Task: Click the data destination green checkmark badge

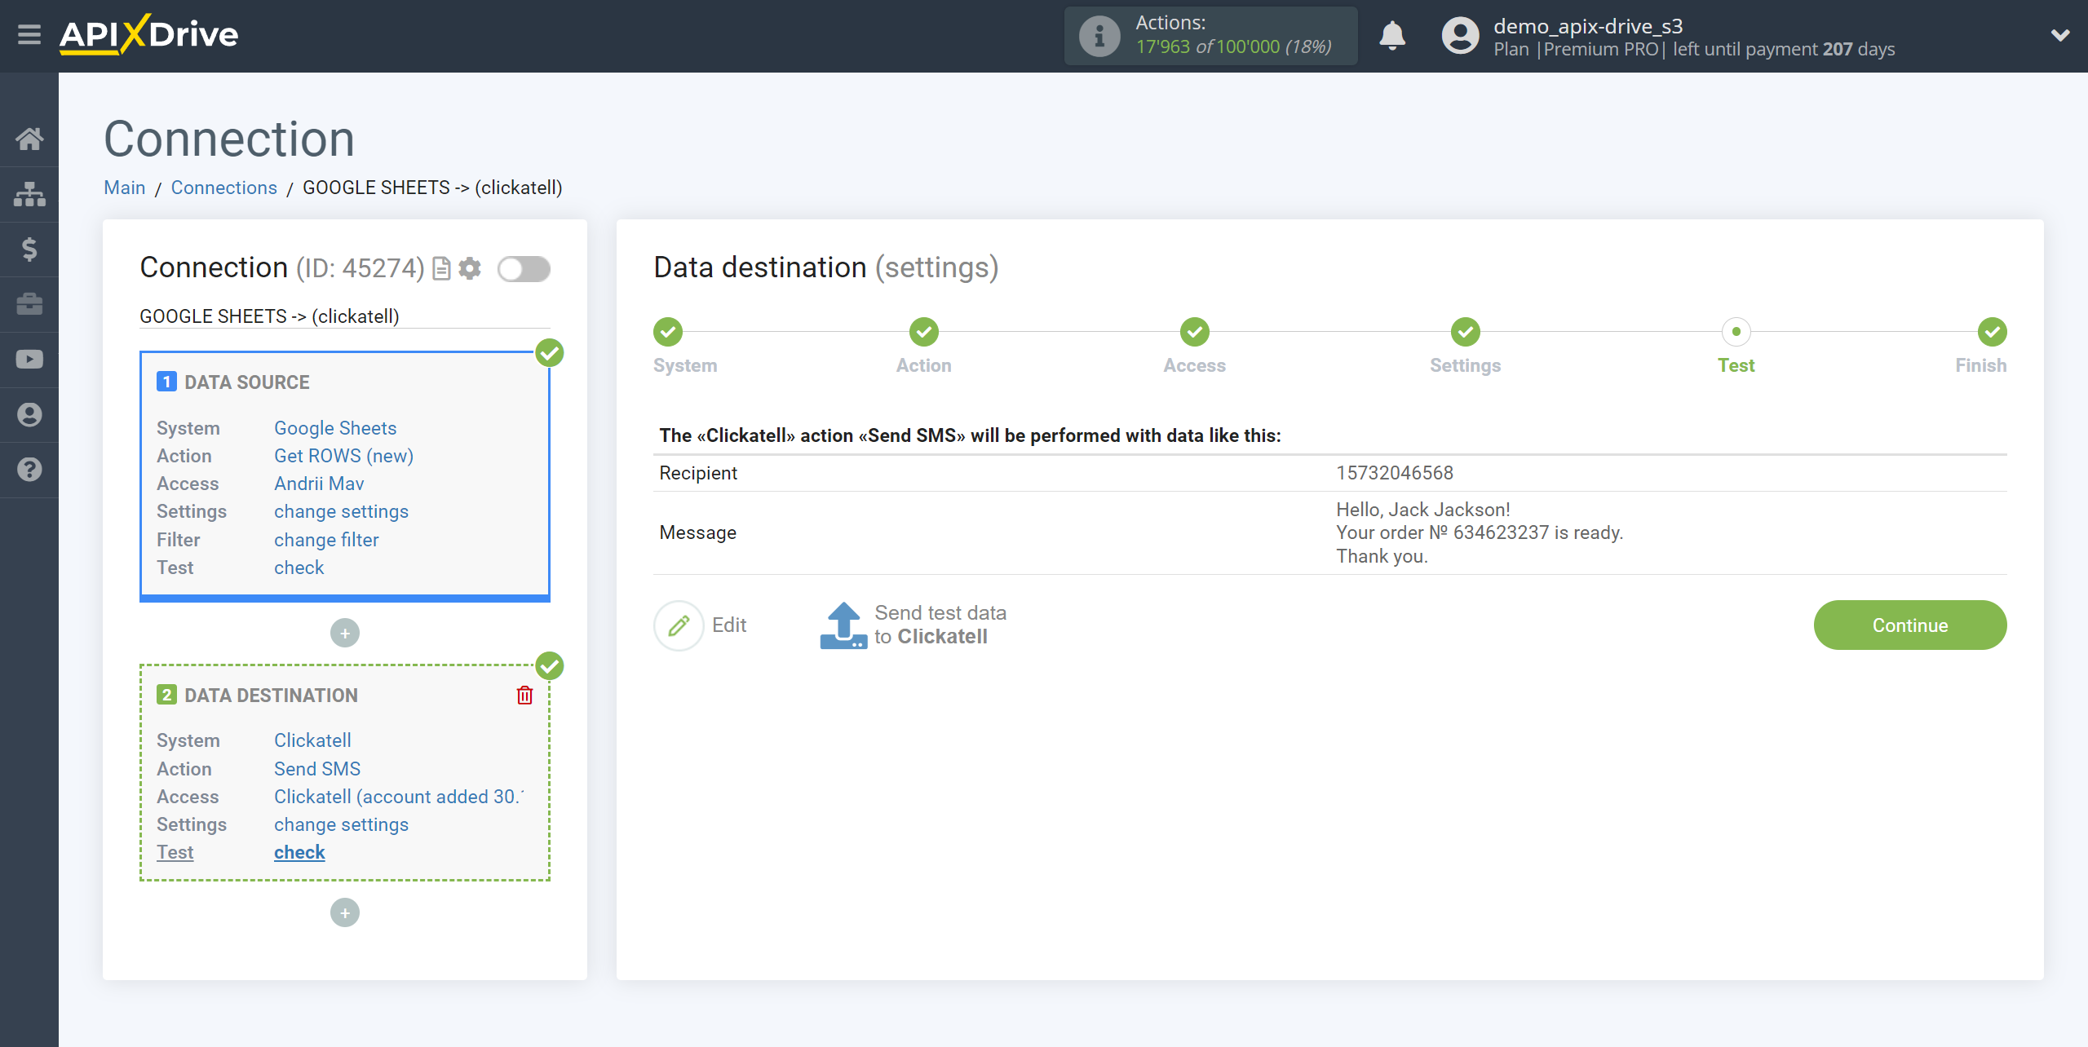Action: click(550, 666)
